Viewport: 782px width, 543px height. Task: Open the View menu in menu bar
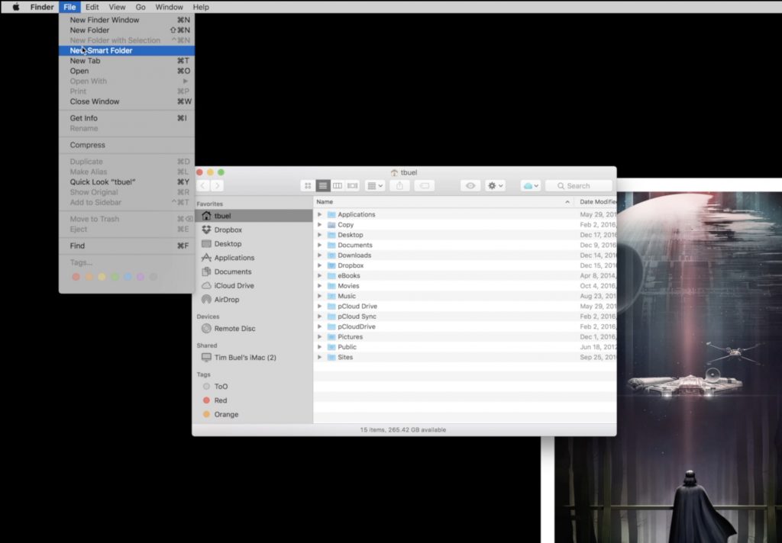coord(117,7)
